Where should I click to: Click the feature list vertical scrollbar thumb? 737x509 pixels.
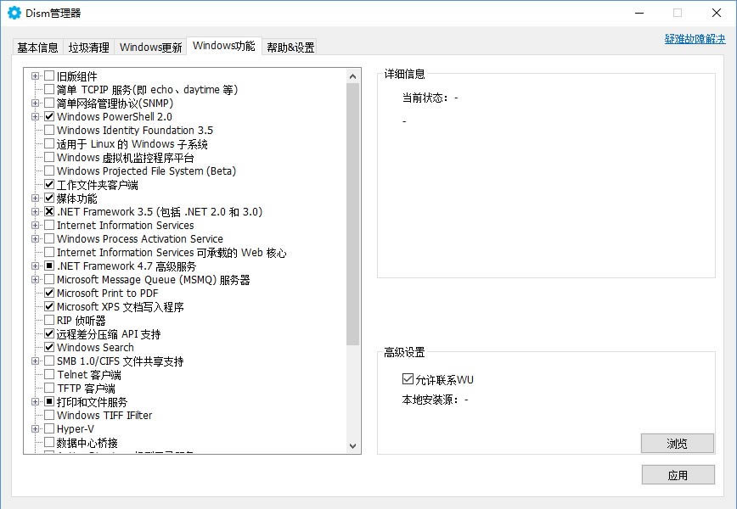coord(353,214)
